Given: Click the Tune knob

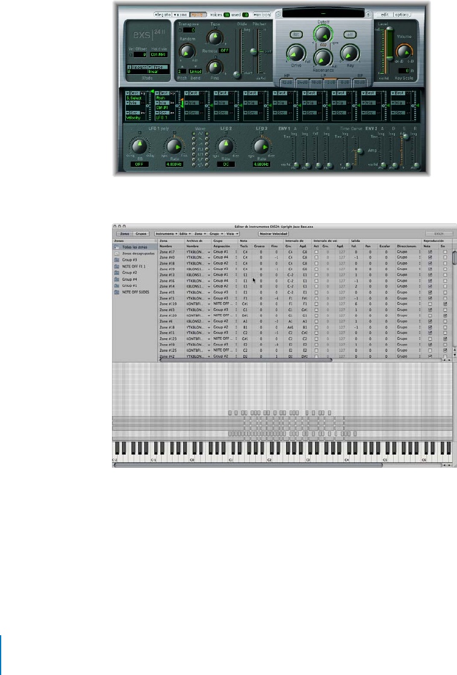Looking at the screenshot, I should [214, 37].
